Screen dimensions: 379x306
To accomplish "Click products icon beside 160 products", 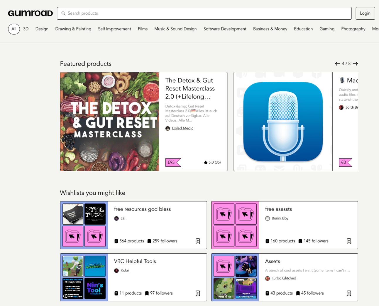I will click(267, 241).
